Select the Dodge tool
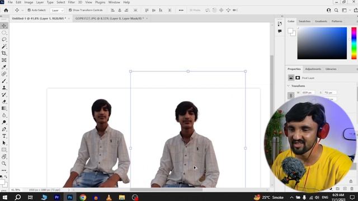The image size is (358, 201). click(x=4, y=122)
